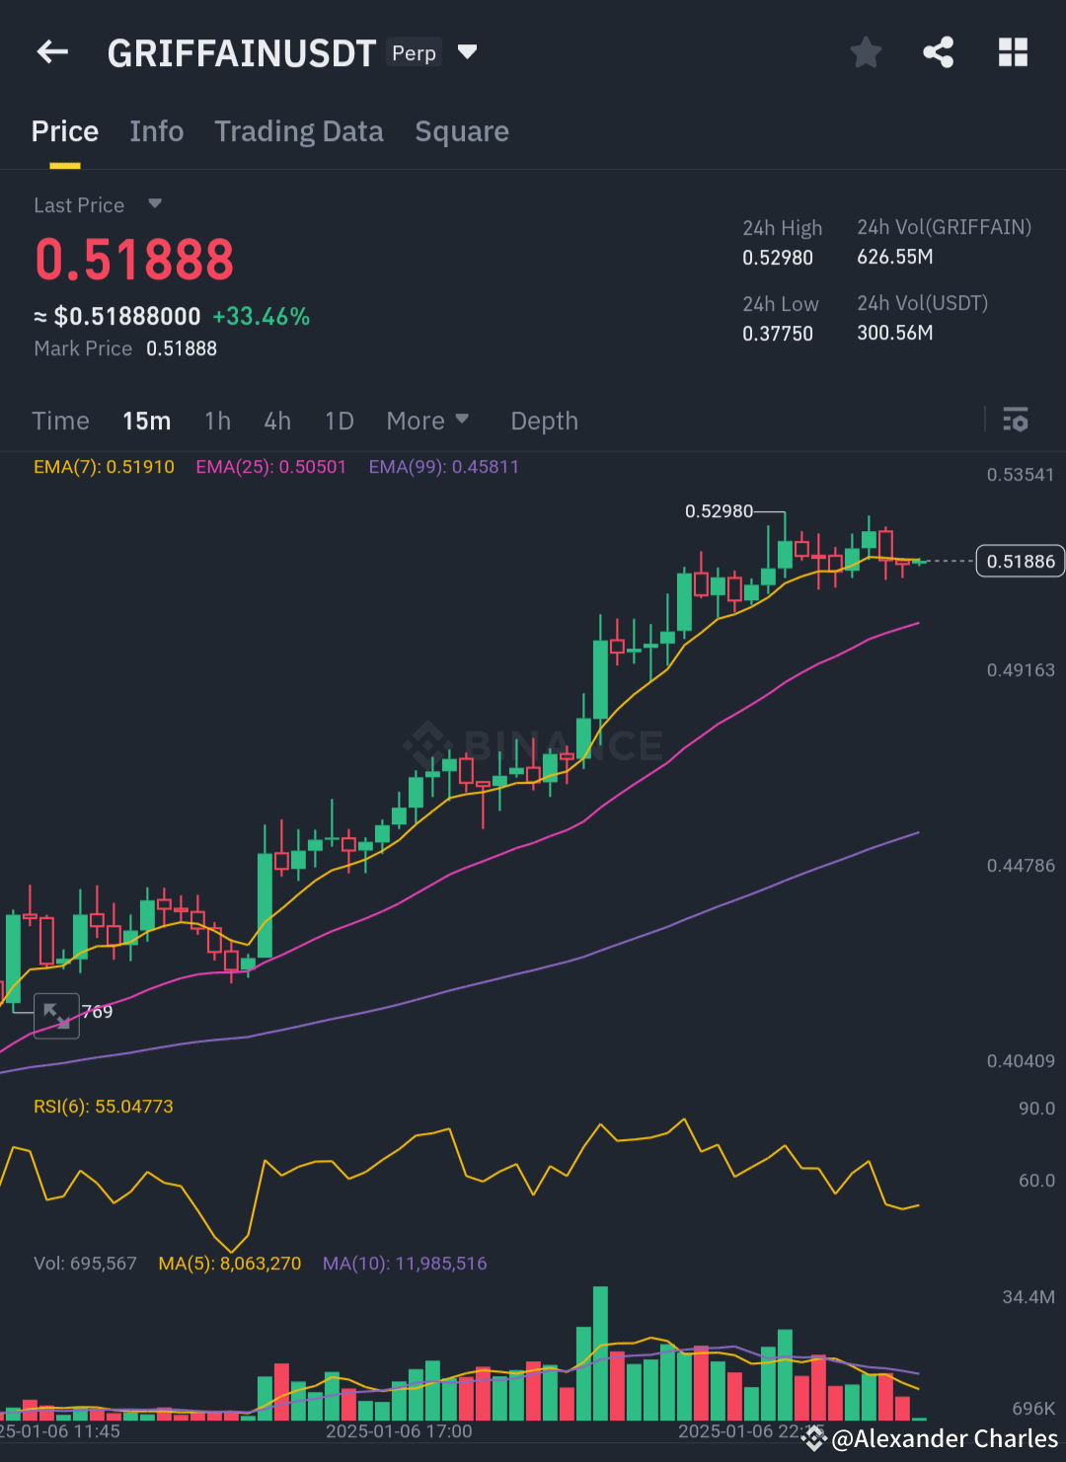Screen dimensions: 1066x1462
Task: Switch to the Info tab
Action: pyautogui.click(x=157, y=131)
